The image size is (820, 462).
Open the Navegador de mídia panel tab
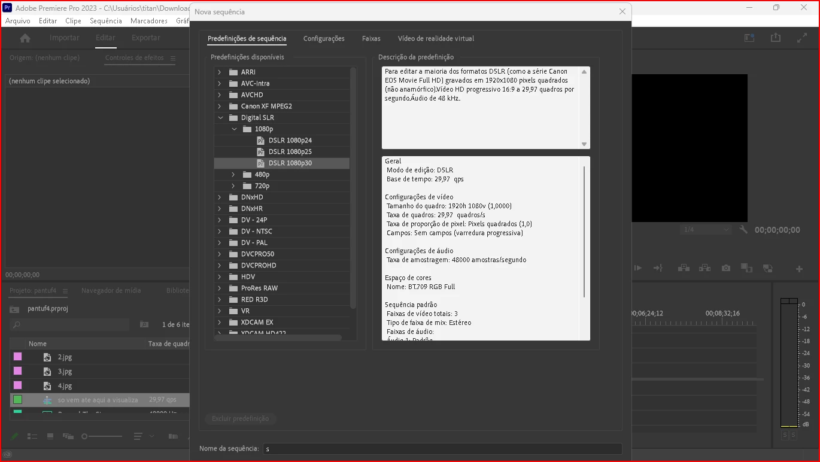click(x=111, y=291)
